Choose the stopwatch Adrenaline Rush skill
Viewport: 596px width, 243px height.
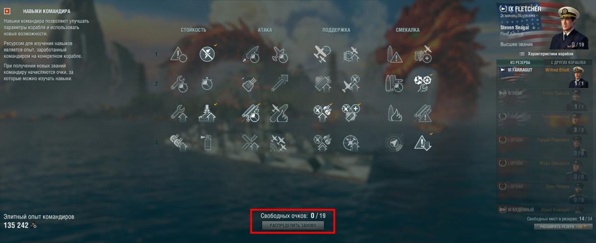click(x=207, y=84)
